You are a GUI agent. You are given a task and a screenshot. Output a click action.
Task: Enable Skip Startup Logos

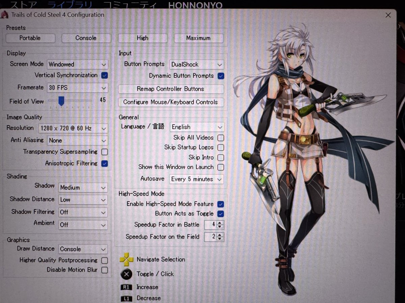pyautogui.click(x=221, y=147)
